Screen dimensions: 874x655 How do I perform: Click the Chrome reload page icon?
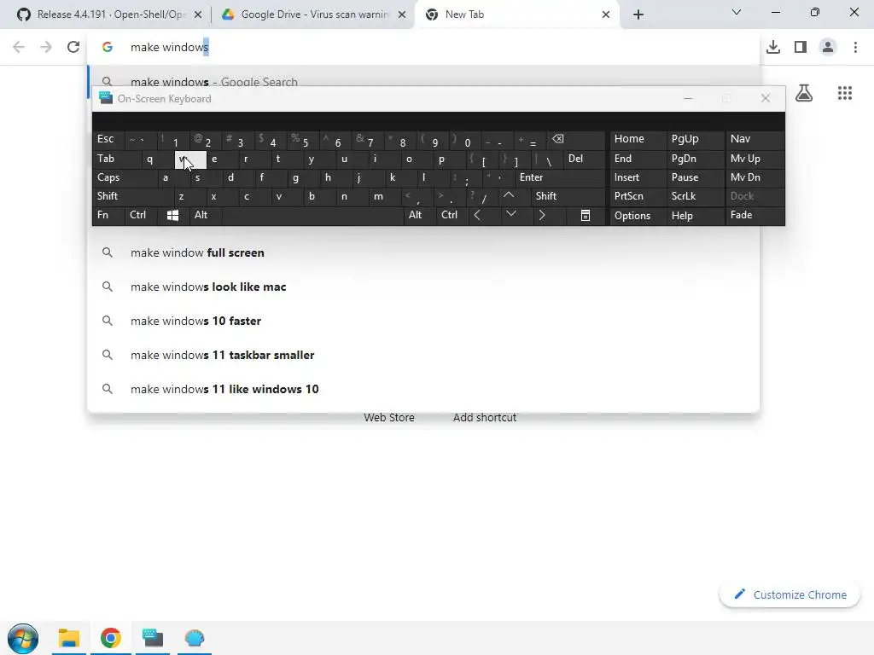click(x=73, y=47)
